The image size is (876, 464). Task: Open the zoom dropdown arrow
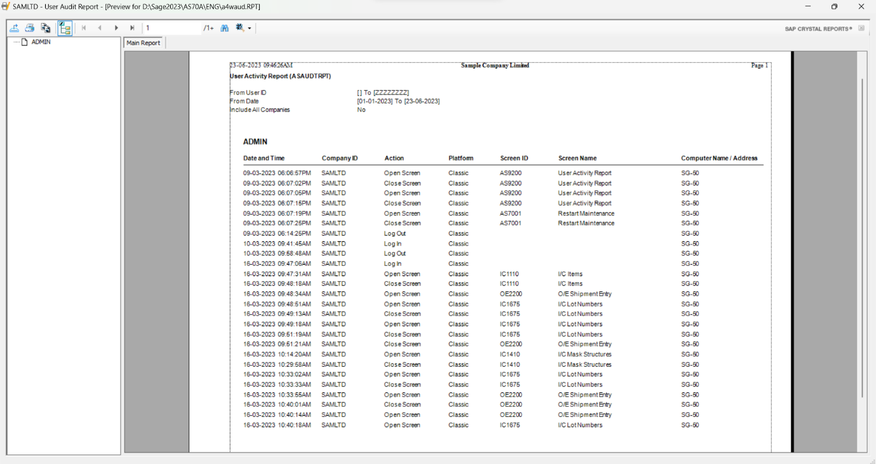(x=249, y=29)
